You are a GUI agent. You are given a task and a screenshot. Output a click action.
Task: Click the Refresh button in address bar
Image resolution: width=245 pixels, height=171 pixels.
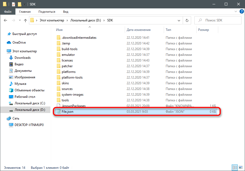[x=187, y=20]
